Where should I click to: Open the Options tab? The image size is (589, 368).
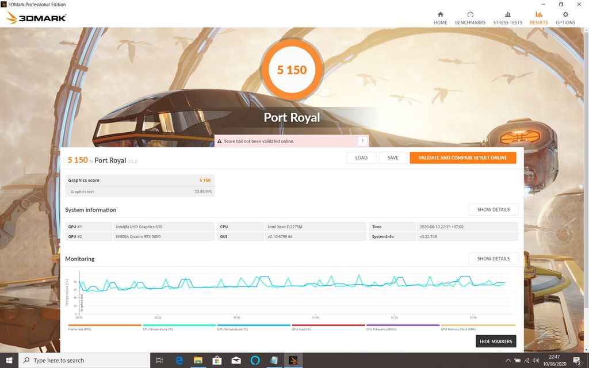click(x=565, y=18)
